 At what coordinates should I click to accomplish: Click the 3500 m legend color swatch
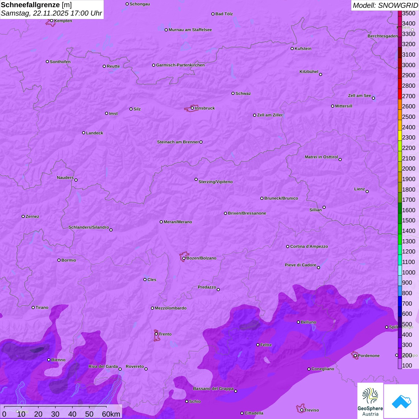[400, 13]
